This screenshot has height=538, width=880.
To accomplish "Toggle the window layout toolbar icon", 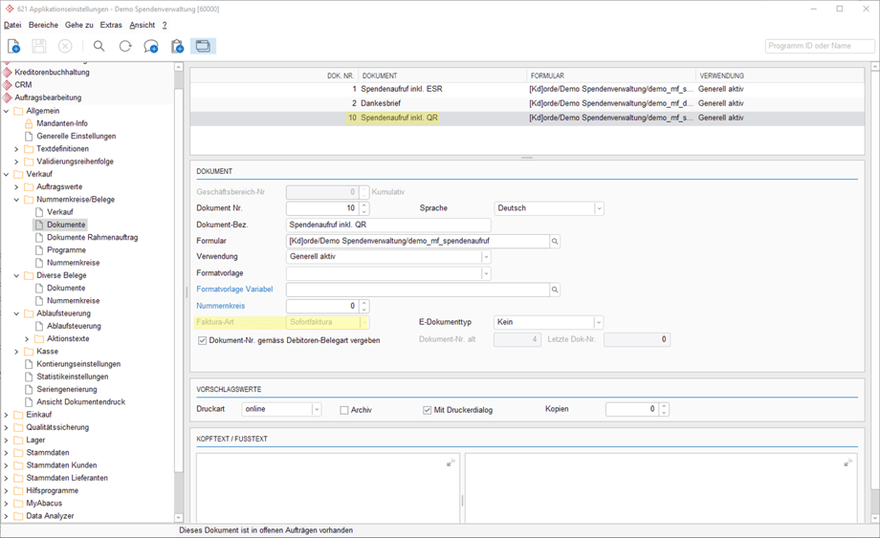I will (x=203, y=46).
